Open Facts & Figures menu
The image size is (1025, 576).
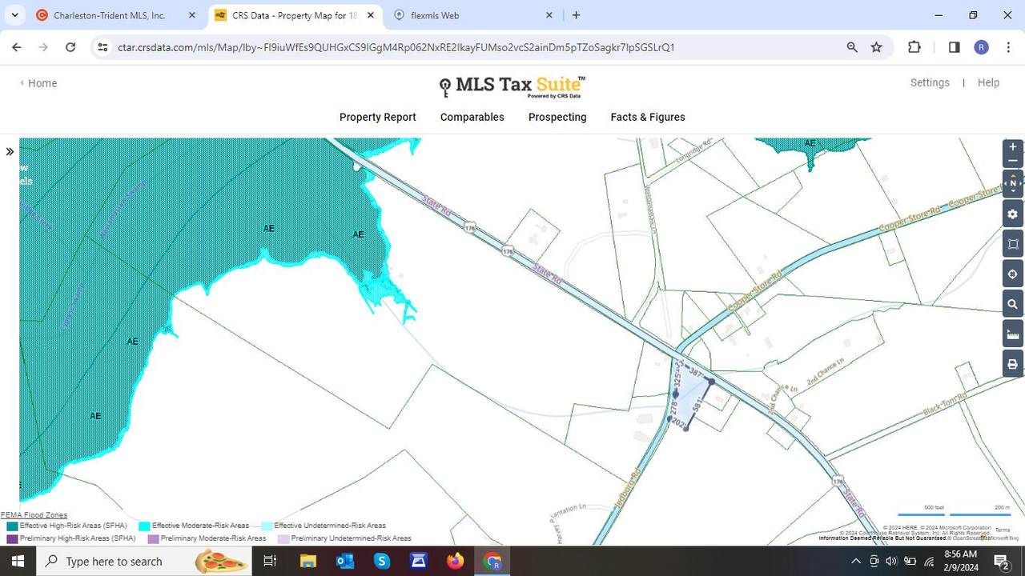(647, 117)
